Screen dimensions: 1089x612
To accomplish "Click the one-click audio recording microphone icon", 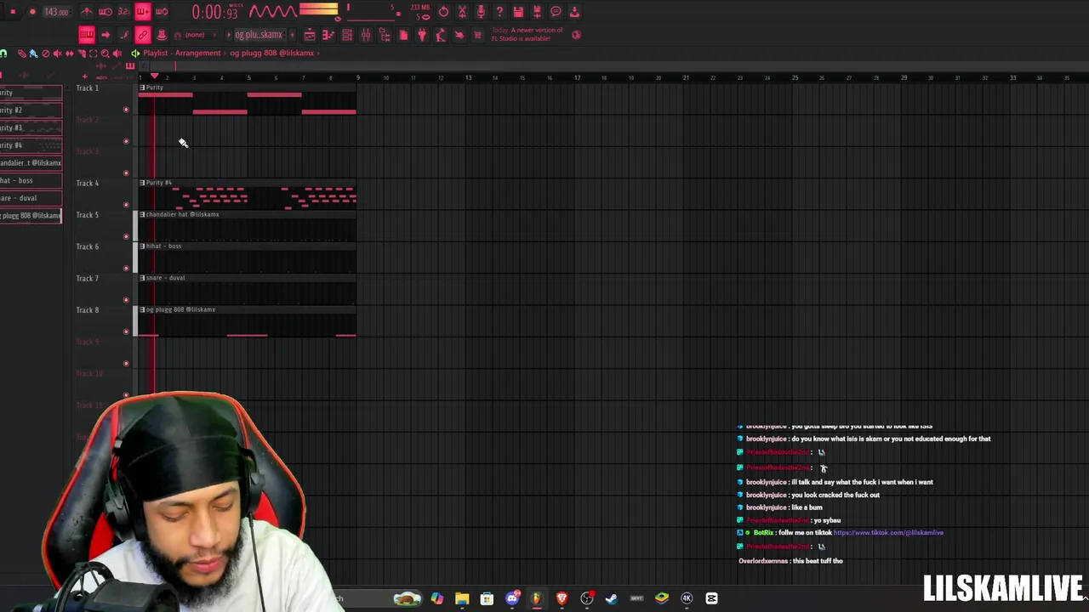I will point(481,12).
